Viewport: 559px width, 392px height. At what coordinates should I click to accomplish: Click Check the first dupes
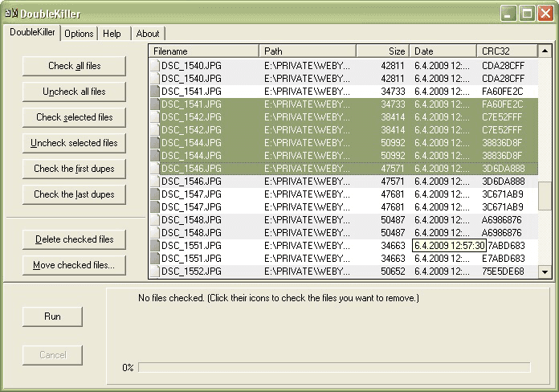74,169
